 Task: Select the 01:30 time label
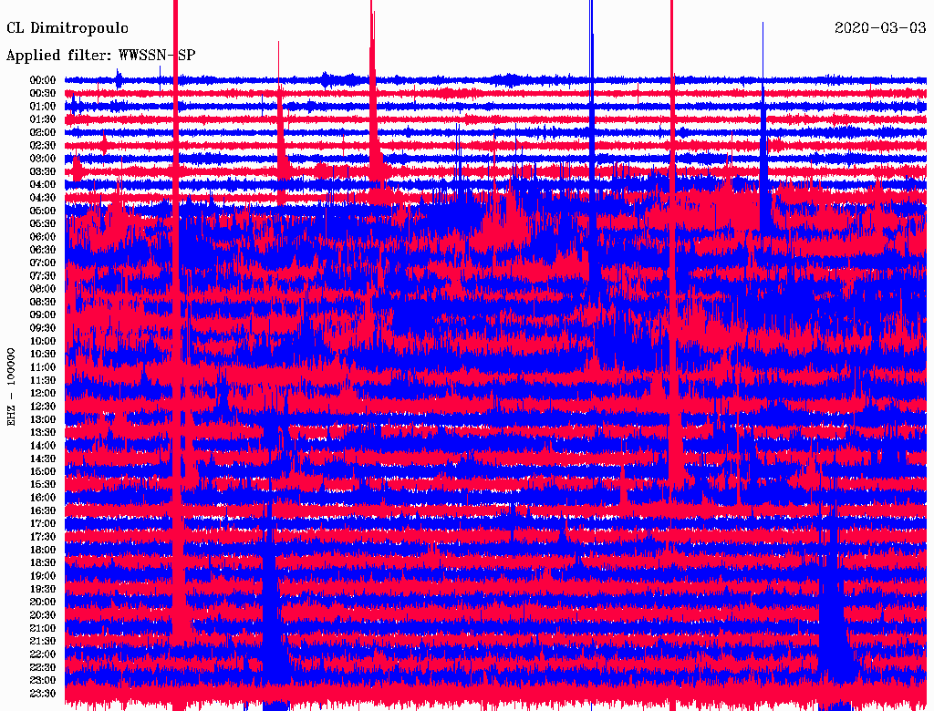coord(43,119)
